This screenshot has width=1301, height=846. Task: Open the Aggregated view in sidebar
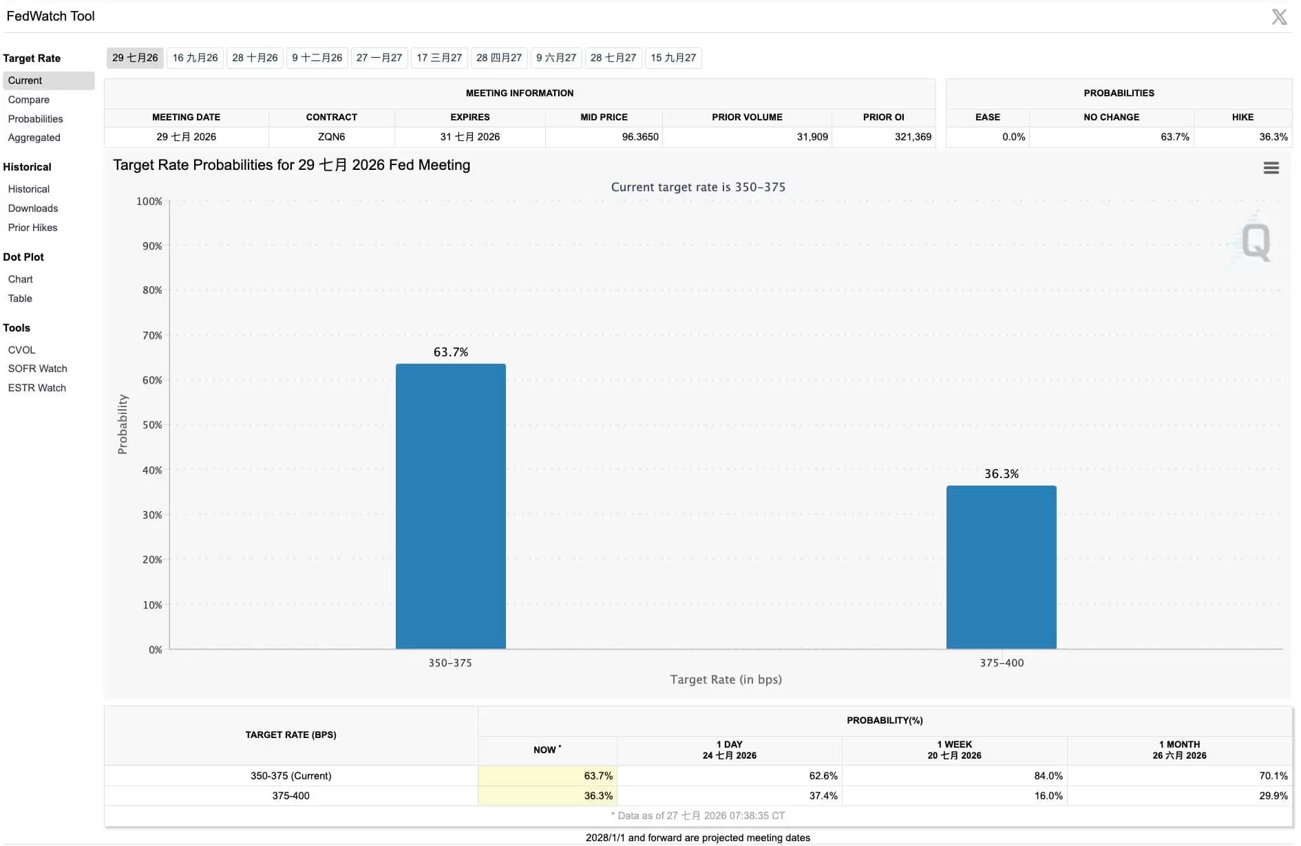34,138
